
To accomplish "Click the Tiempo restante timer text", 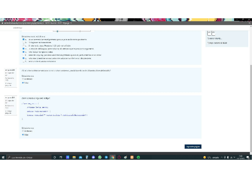I will pos(217,43).
